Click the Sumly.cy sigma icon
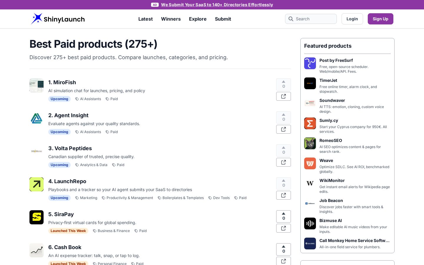The image size is (424, 265). point(310,123)
